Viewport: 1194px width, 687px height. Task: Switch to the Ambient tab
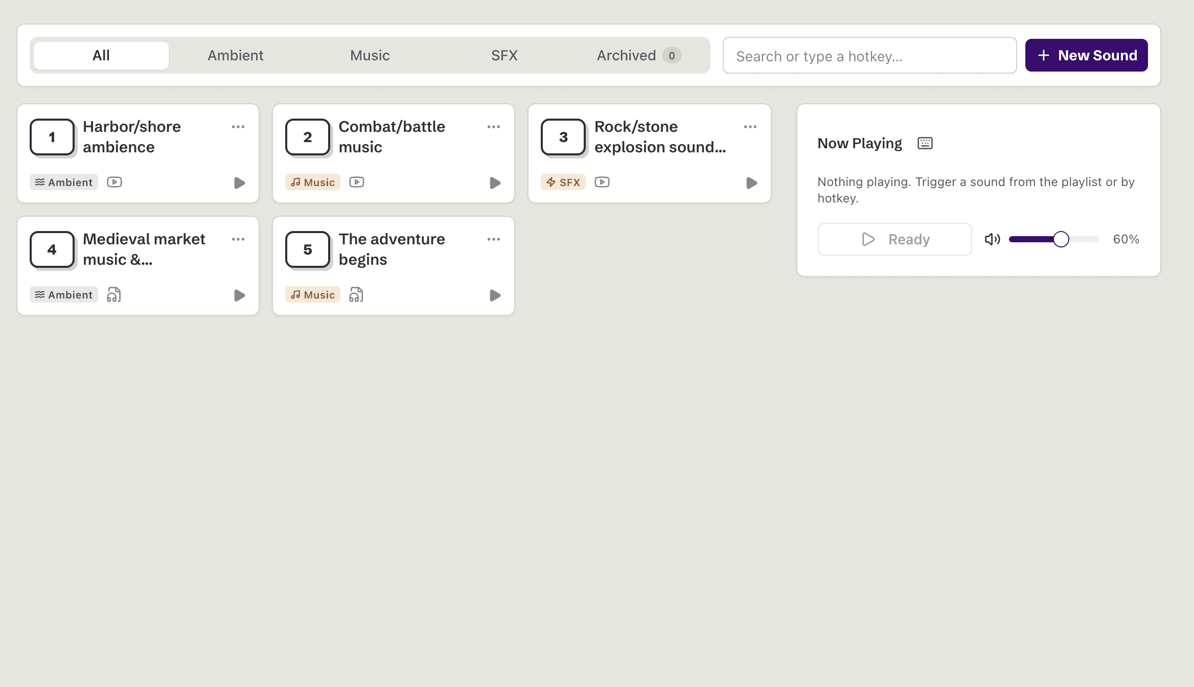(236, 55)
